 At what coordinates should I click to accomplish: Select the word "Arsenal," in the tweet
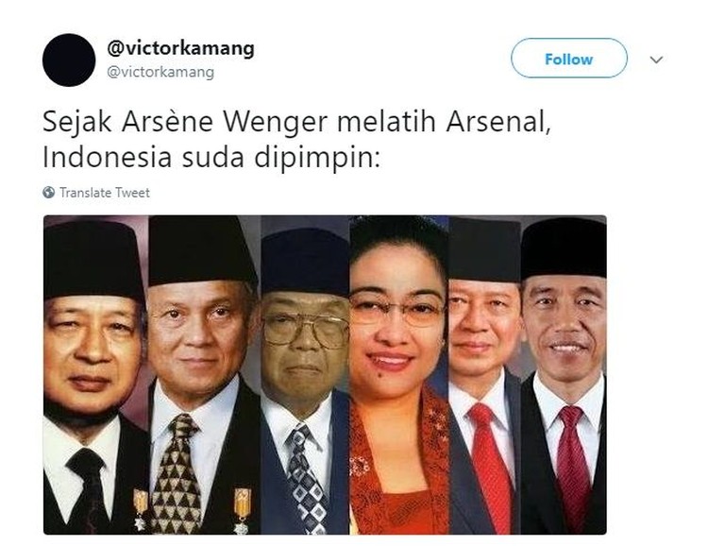498,122
